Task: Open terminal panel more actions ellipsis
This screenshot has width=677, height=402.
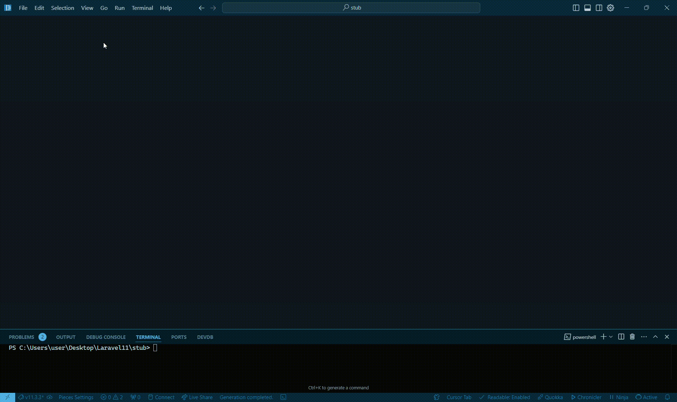Action: (644, 337)
